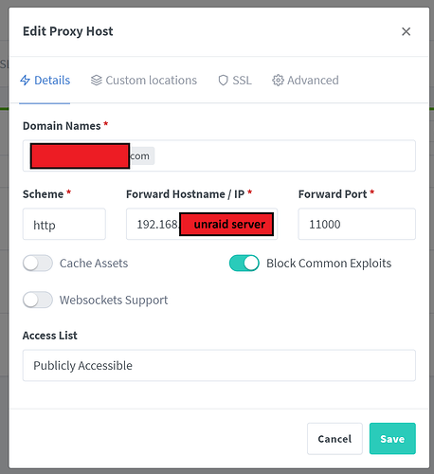This screenshot has height=474, width=434.
Task: Close the Edit Proxy Host dialog
Action: pyautogui.click(x=406, y=31)
